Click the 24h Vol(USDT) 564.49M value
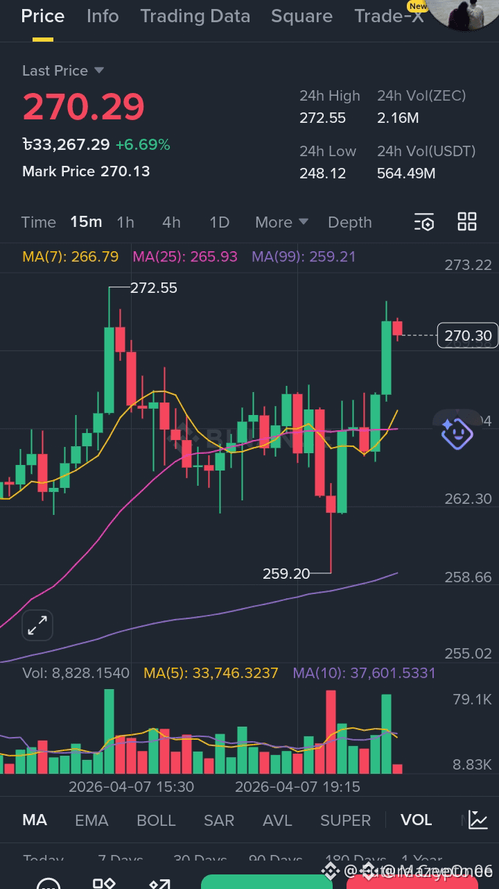The width and height of the screenshot is (499, 889). [406, 173]
